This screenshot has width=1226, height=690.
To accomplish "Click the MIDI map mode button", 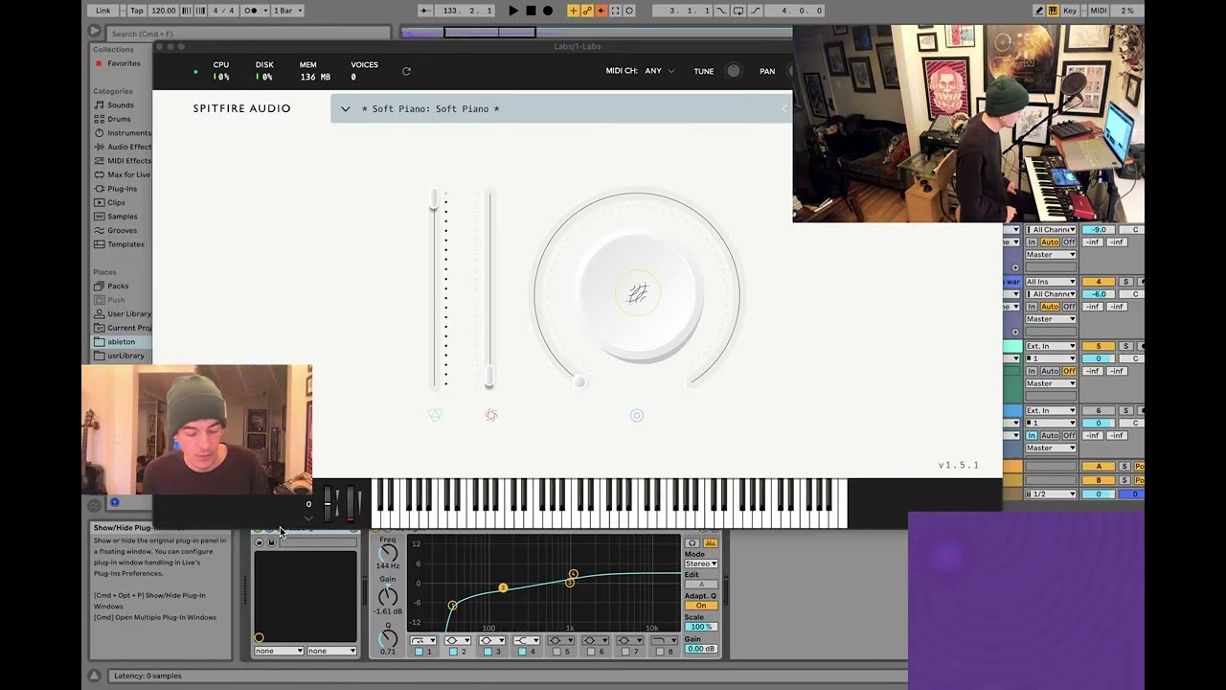I will point(1099,11).
